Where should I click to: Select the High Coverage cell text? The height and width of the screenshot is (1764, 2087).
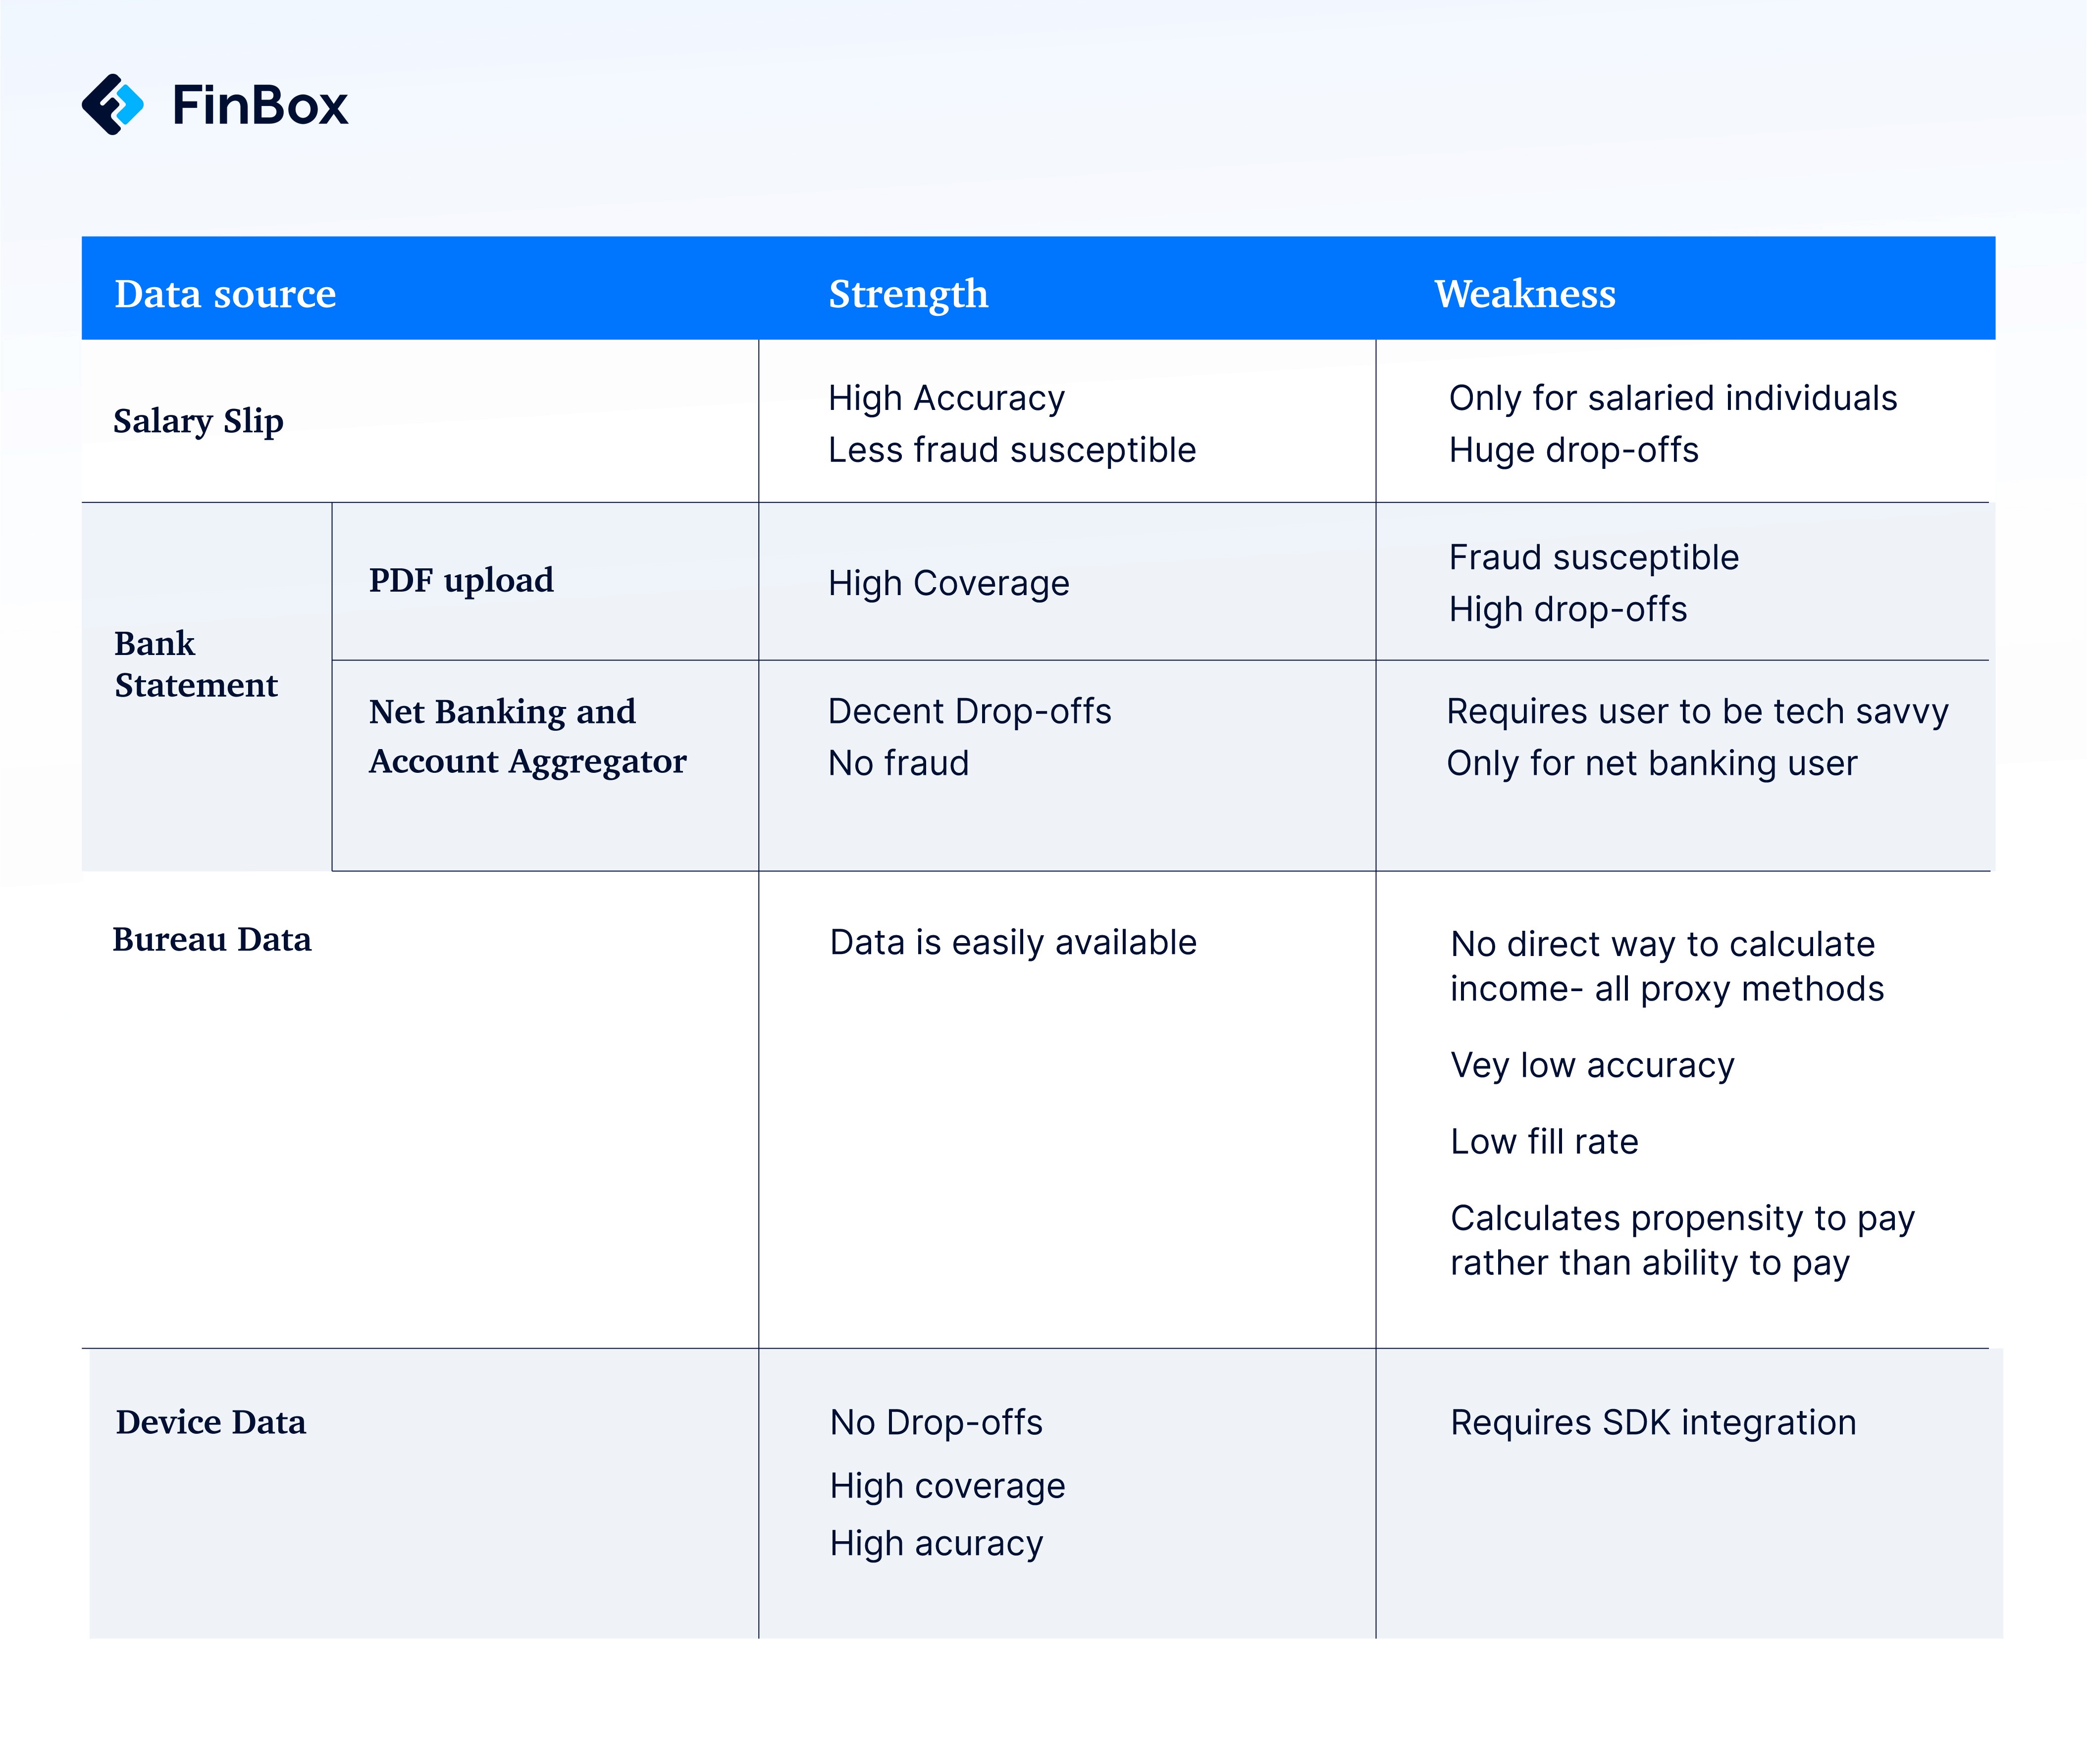pos(948,583)
